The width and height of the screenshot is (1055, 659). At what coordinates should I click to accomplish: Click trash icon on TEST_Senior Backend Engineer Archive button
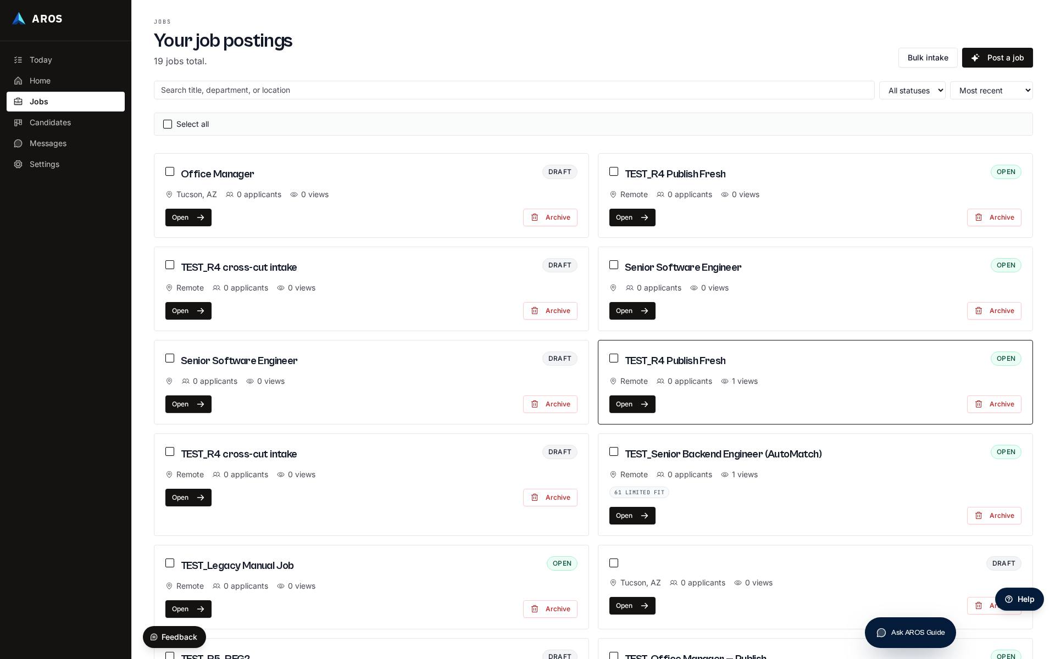coord(979,516)
